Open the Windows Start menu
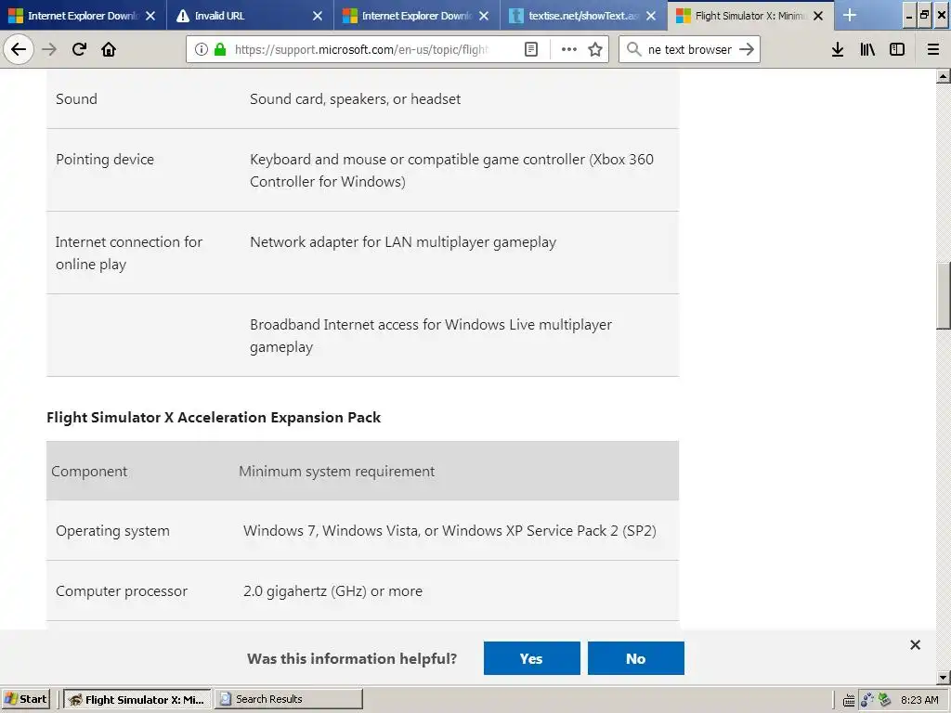951x713 pixels. click(27, 699)
